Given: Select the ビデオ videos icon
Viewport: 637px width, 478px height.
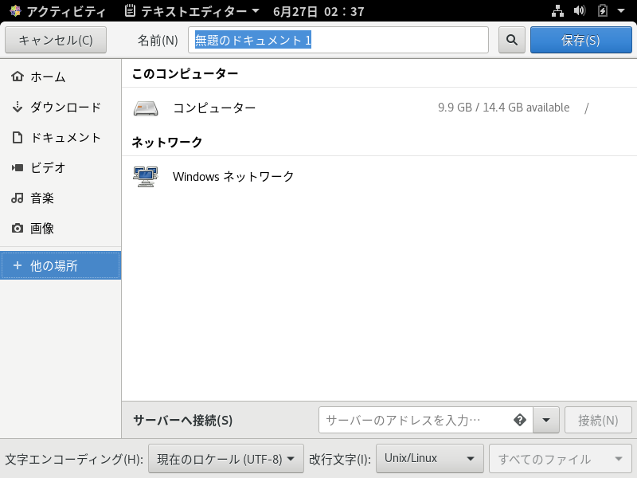Looking at the screenshot, I should pos(18,167).
